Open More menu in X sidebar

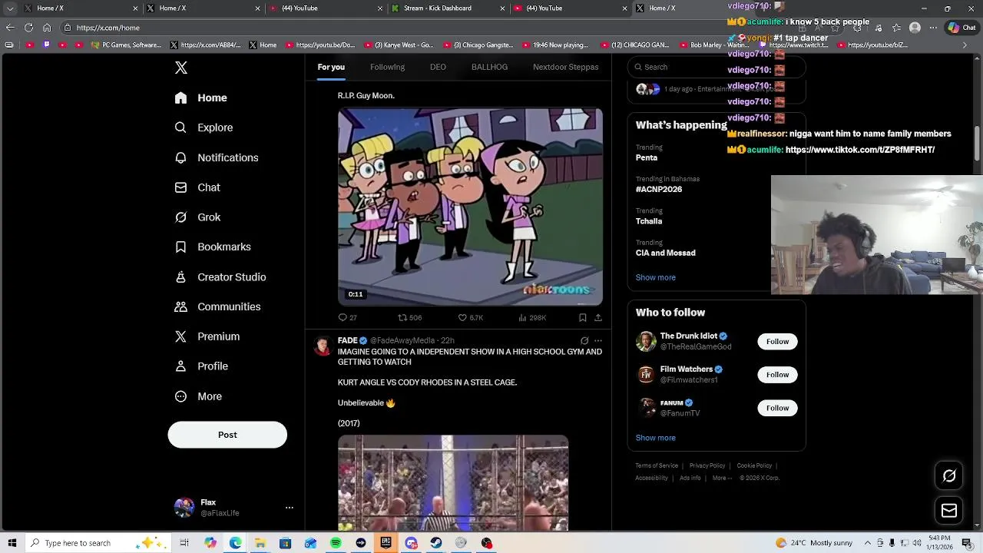pyautogui.click(x=198, y=396)
